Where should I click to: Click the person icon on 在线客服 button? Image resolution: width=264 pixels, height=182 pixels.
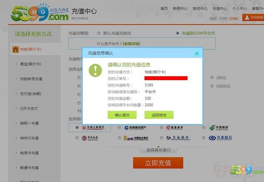(247, 18)
